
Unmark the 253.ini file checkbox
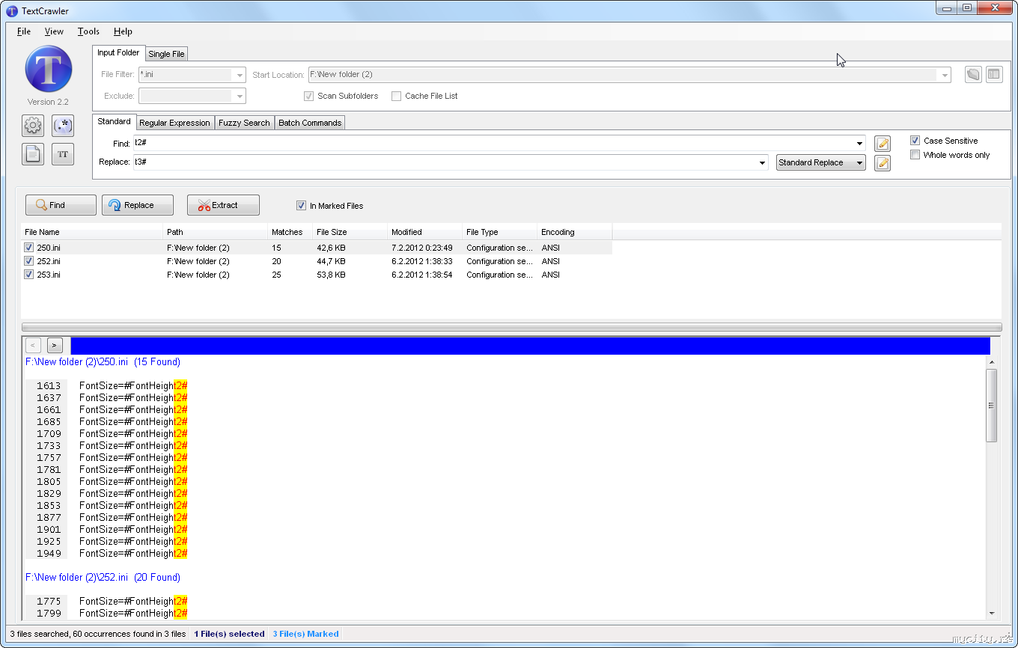pos(29,275)
